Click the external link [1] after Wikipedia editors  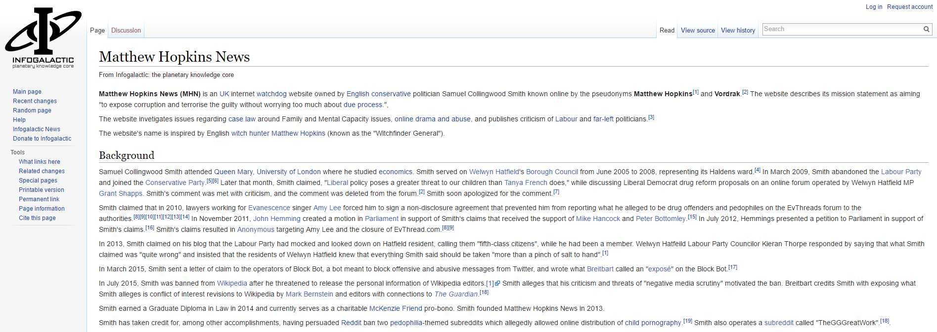pos(493,283)
